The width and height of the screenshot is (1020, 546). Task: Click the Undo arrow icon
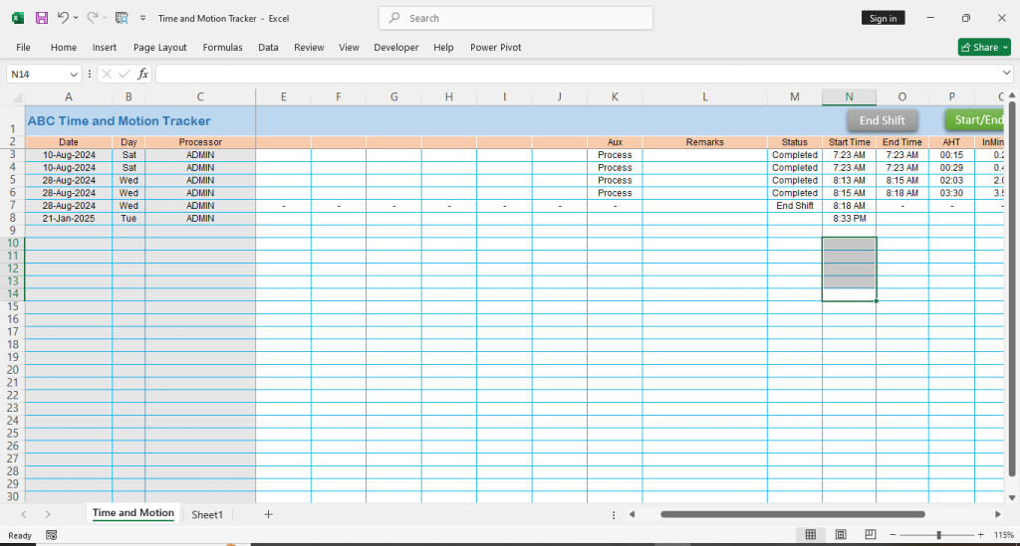point(63,18)
